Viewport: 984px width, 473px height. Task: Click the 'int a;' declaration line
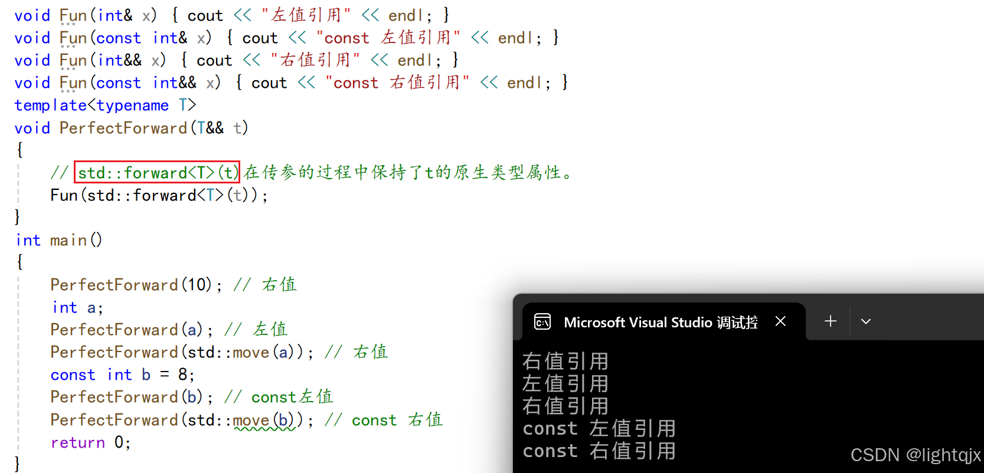click(77, 307)
